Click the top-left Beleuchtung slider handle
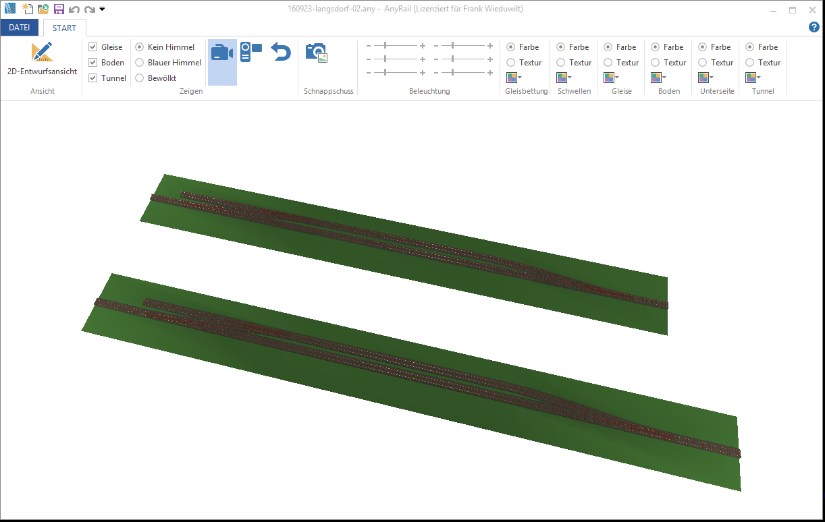825x522 pixels. coord(385,46)
